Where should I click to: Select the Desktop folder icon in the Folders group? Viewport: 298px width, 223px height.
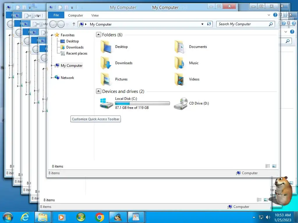(106, 47)
